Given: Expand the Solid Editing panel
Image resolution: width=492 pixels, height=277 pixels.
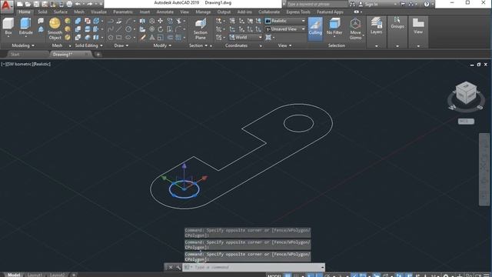Looking at the screenshot, I should point(88,45).
